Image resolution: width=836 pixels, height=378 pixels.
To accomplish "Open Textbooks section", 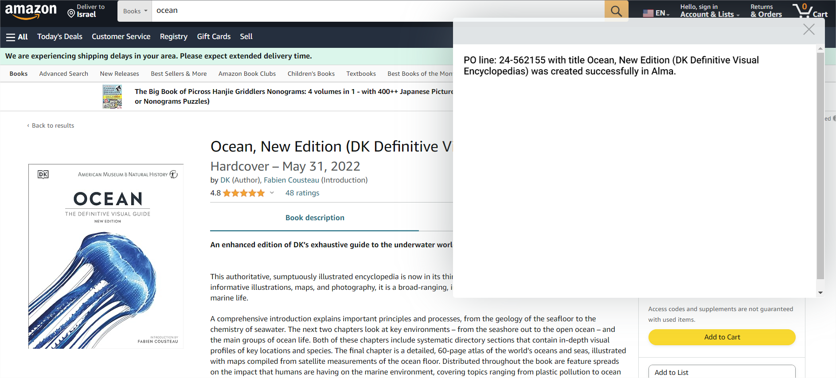I will point(361,74).
